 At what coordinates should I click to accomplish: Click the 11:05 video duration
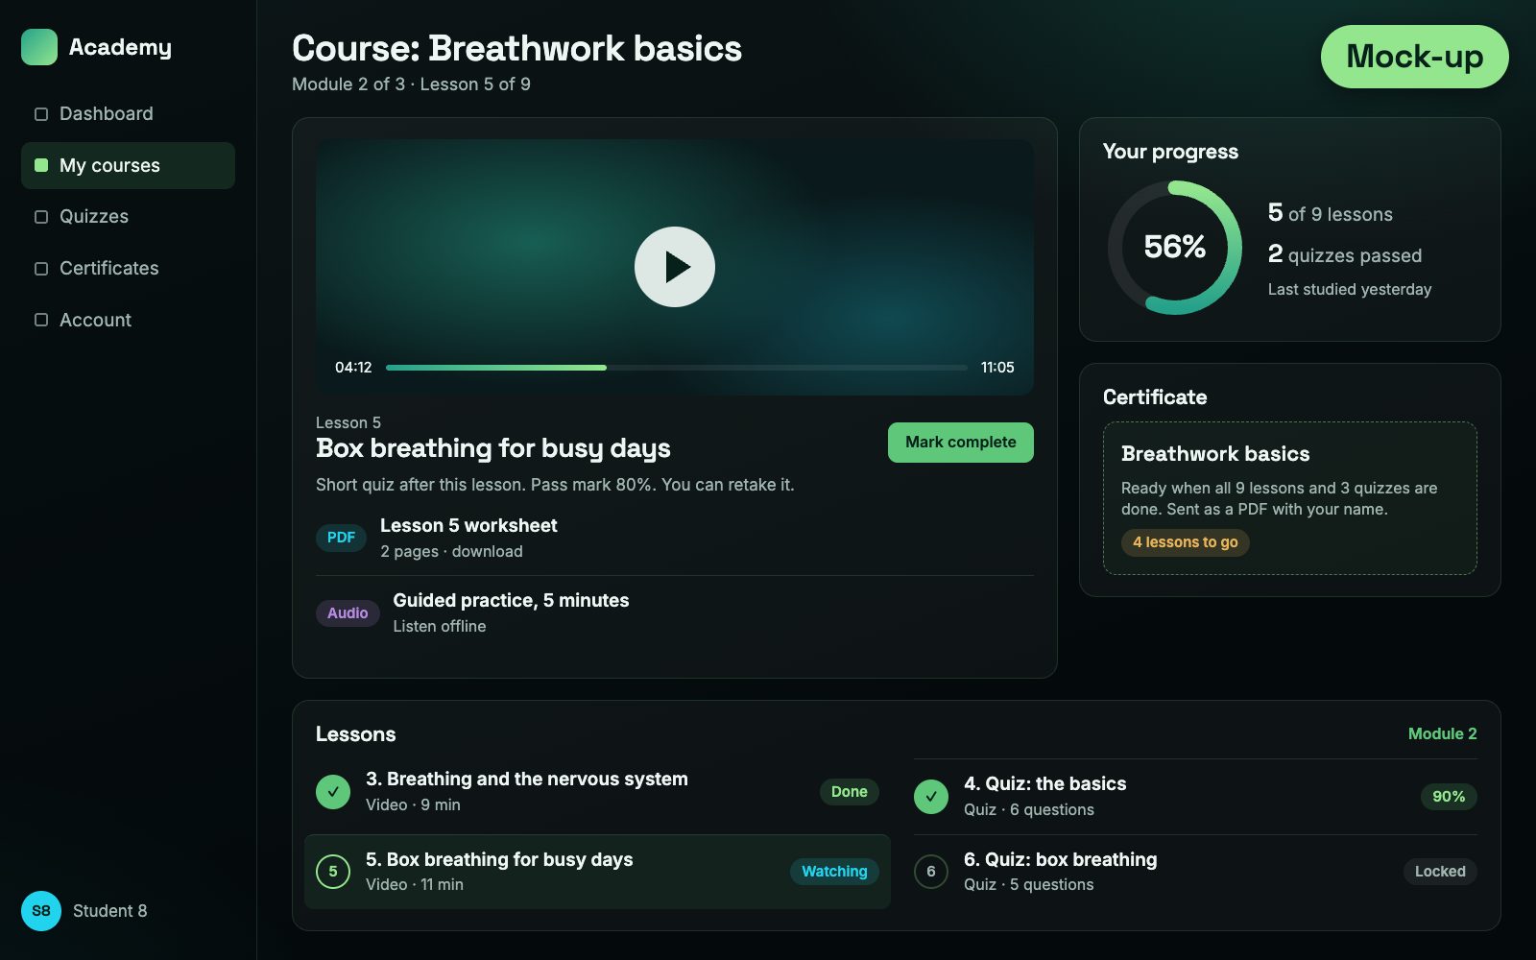[x=997, y=368]
